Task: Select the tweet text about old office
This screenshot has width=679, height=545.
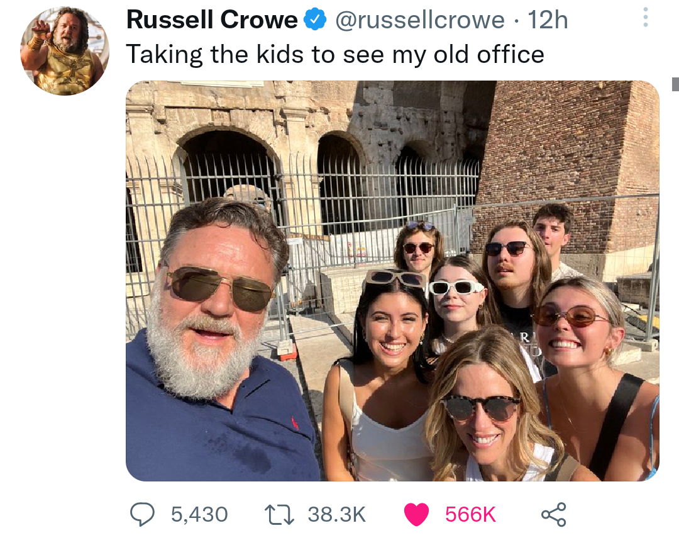Action: coord(335,55)
